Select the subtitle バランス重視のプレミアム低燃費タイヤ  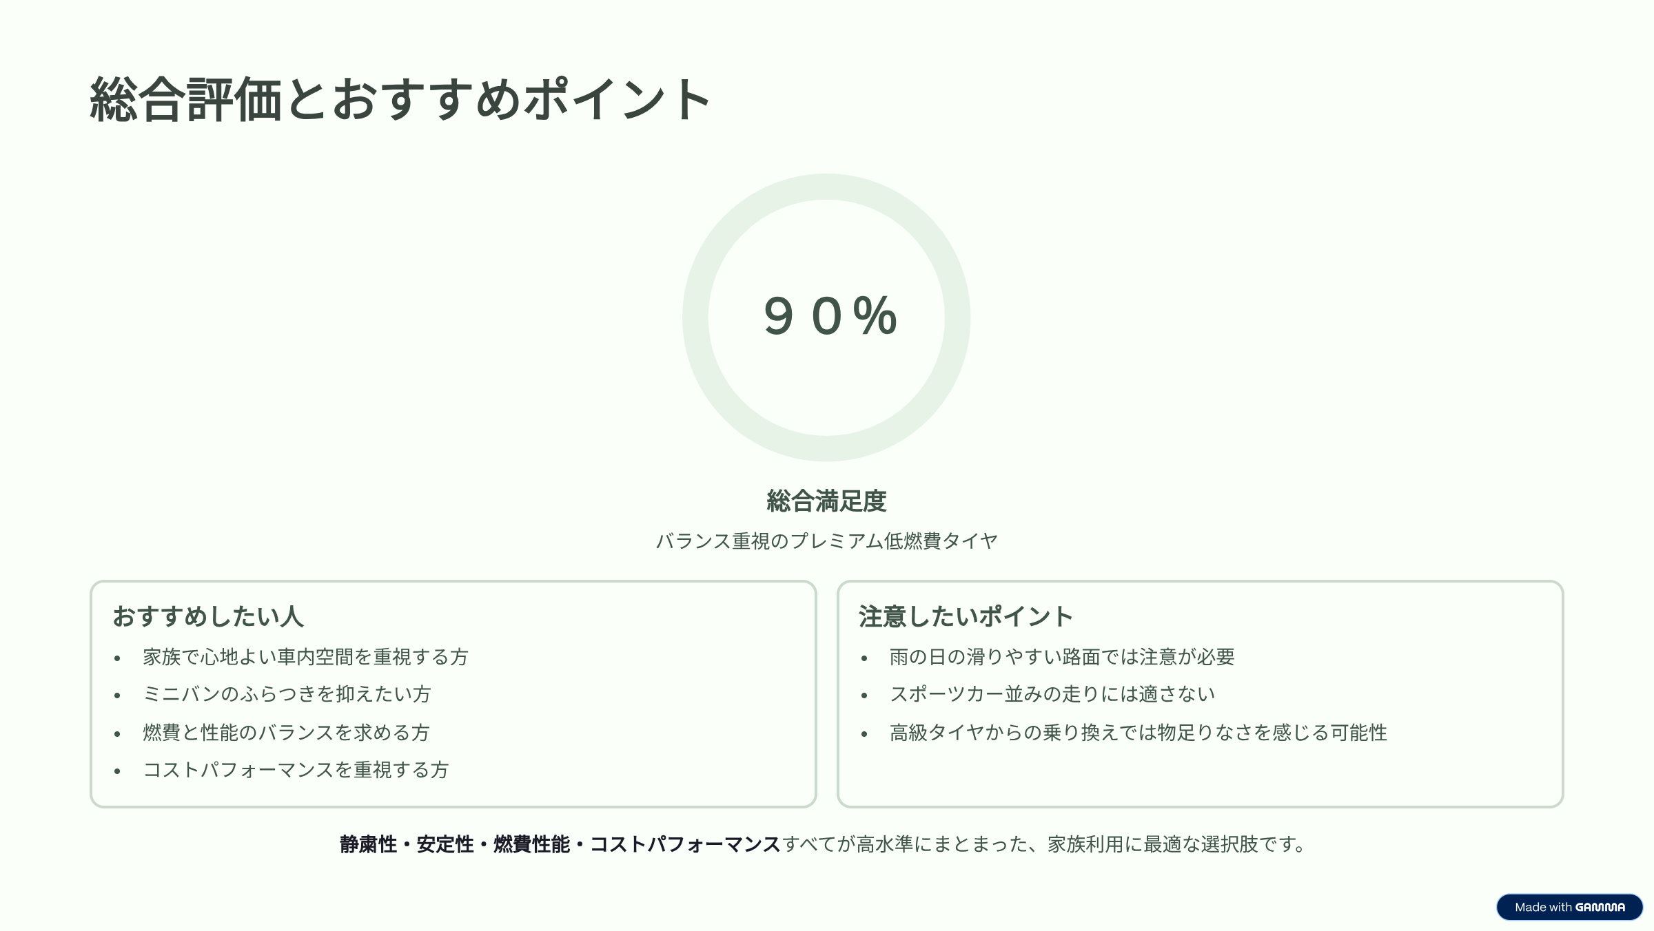point(826,541)
